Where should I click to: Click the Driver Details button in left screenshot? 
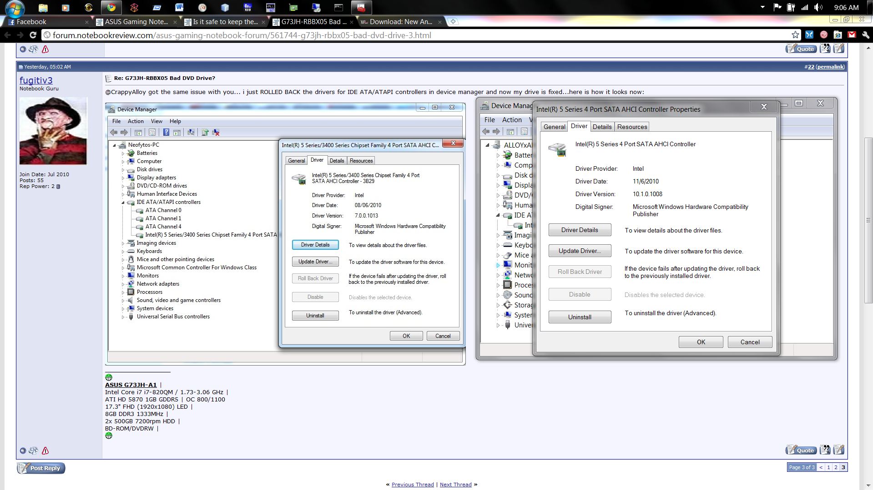[x=315, y=245]
